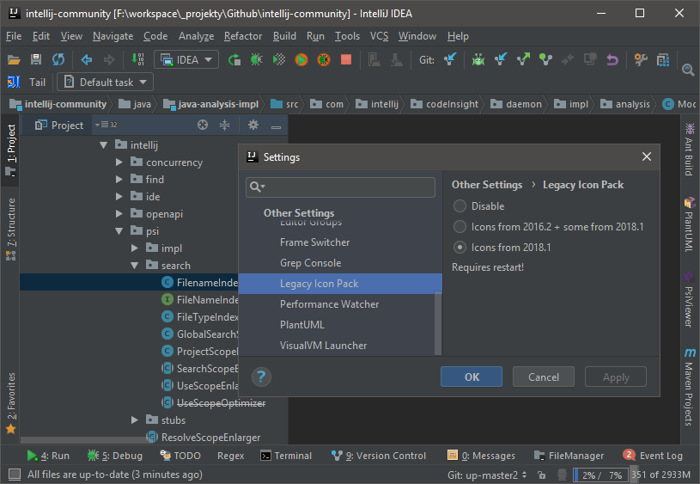Open the Default task dropdown
Image resolution: width=700 pixels, height=484 pixels.
click(x=106, y=82)
